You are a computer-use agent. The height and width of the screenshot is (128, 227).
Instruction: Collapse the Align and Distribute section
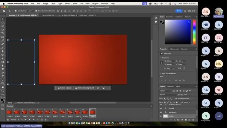[160, 74]
